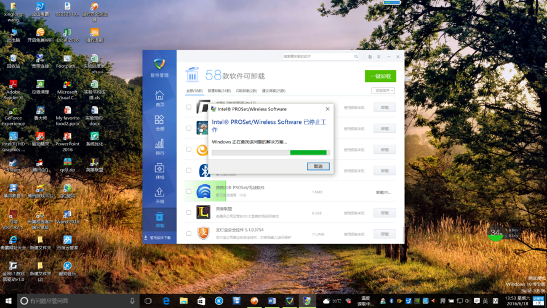547x308 pixels.
Task: Tick checkbox for 英特尔 PROSet row
Action: pos(189,192)
